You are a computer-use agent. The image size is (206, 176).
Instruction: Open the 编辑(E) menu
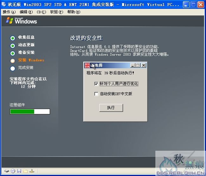(26, 12)
